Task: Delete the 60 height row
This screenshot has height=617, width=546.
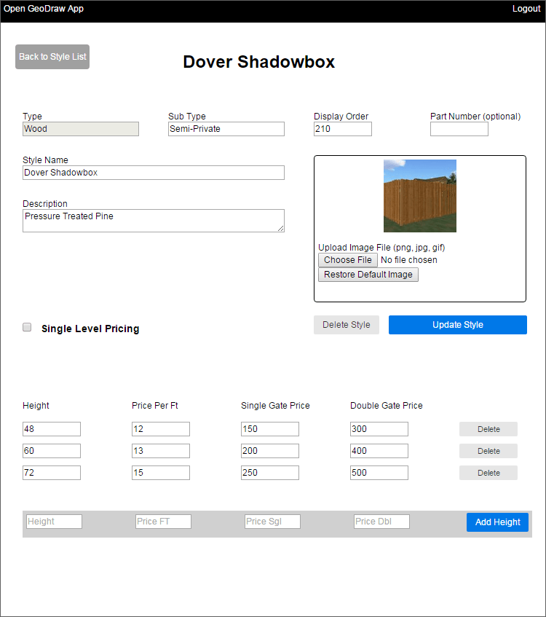Action: point(488,451)
